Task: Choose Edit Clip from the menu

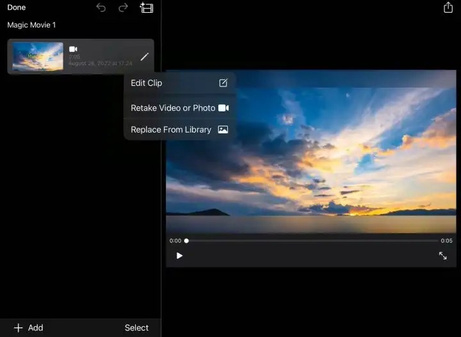Action: coord(179,83)
